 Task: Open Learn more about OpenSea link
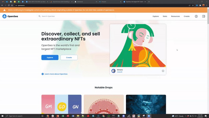coord(56,74)
